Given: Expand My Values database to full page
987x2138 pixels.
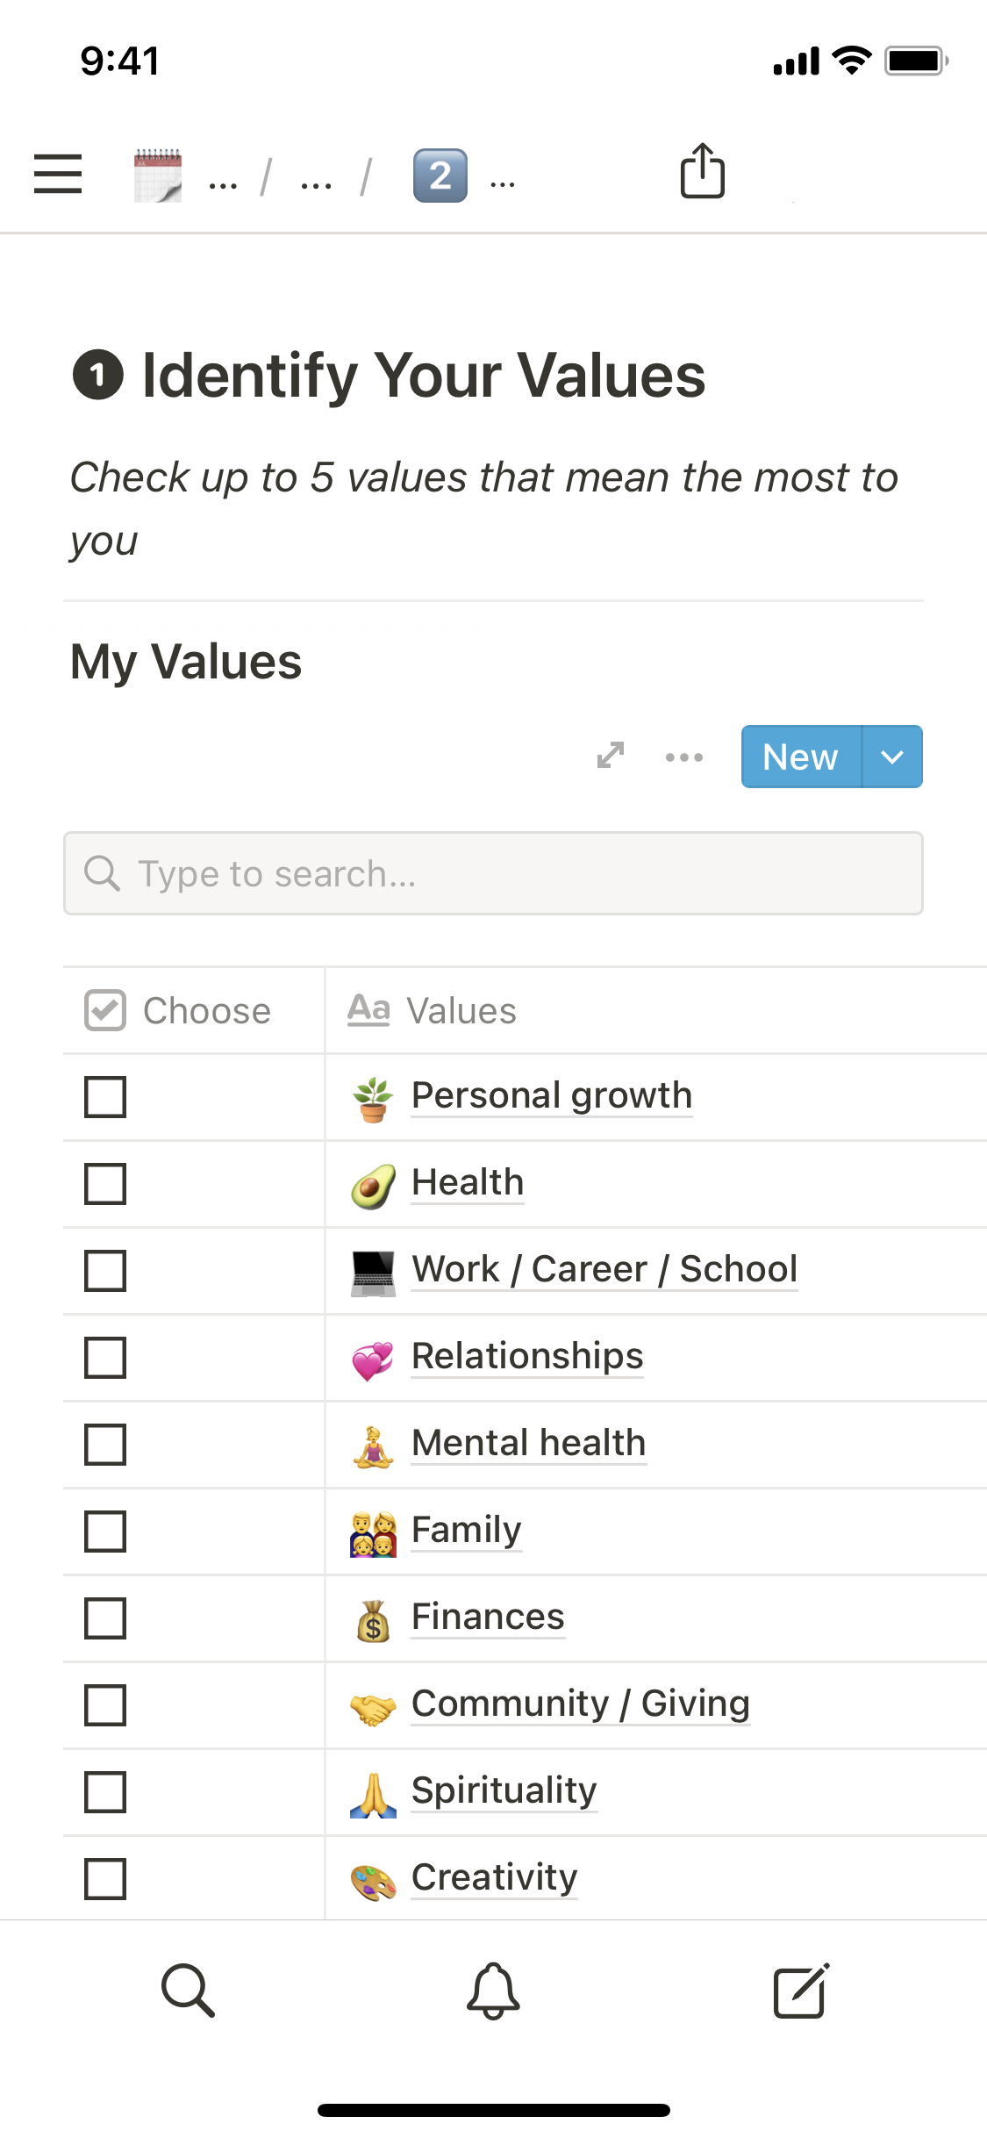Looking at the screenshot, I should click(x=611, y=756).
